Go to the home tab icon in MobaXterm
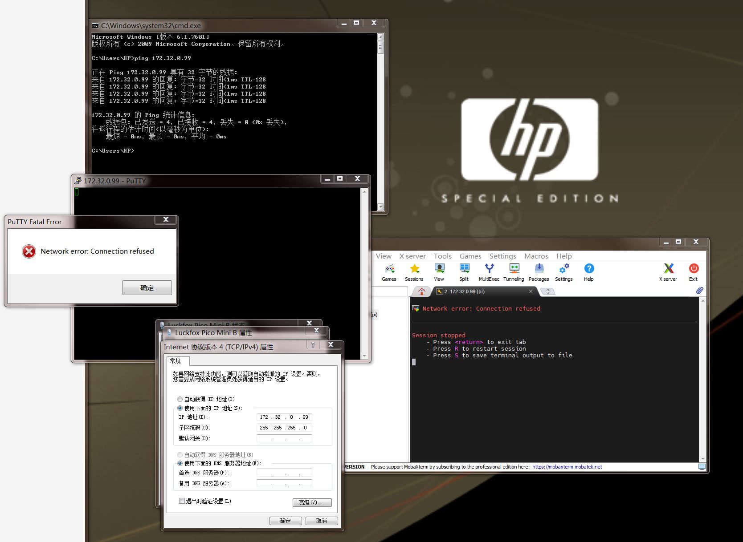The height and width of the screenshot is (542, 743). 422,291
